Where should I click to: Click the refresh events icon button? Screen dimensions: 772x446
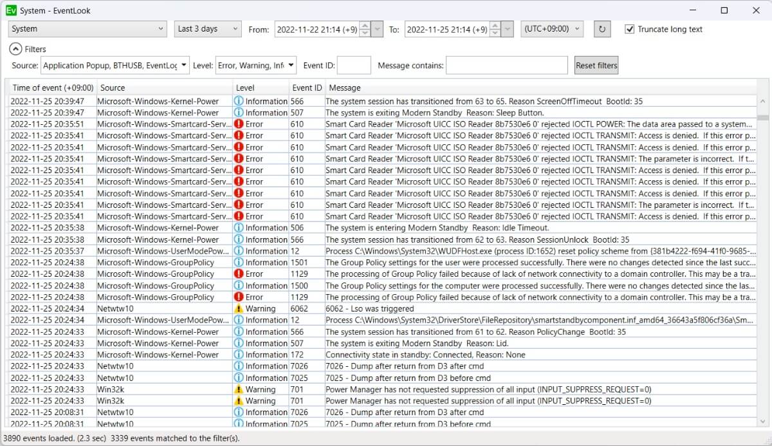tap(602, 29)
